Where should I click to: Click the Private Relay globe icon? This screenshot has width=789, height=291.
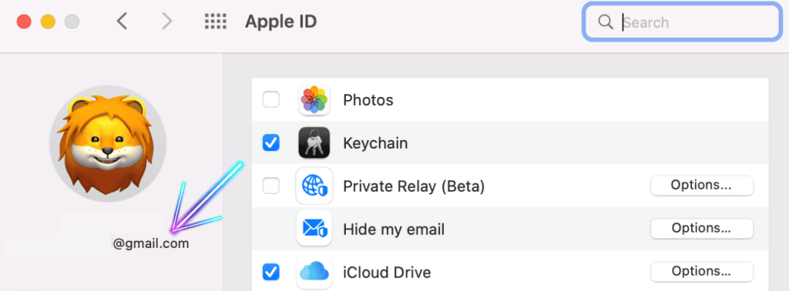pos(314,186)
